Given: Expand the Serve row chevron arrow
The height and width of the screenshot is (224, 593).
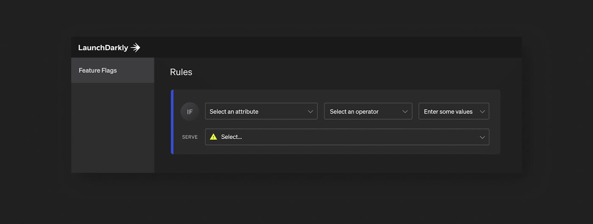Looking at the screenshot, I should [482, 137].
